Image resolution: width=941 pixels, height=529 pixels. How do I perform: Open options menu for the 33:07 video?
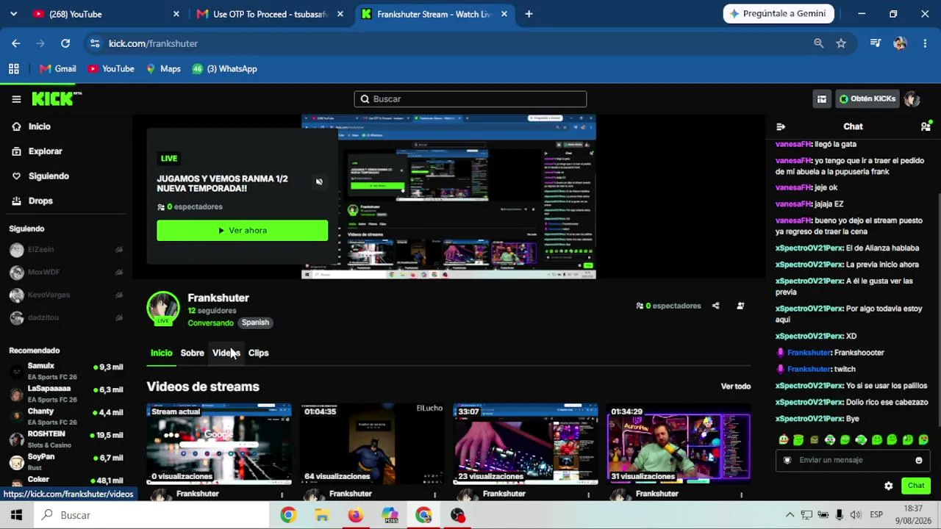588,494
